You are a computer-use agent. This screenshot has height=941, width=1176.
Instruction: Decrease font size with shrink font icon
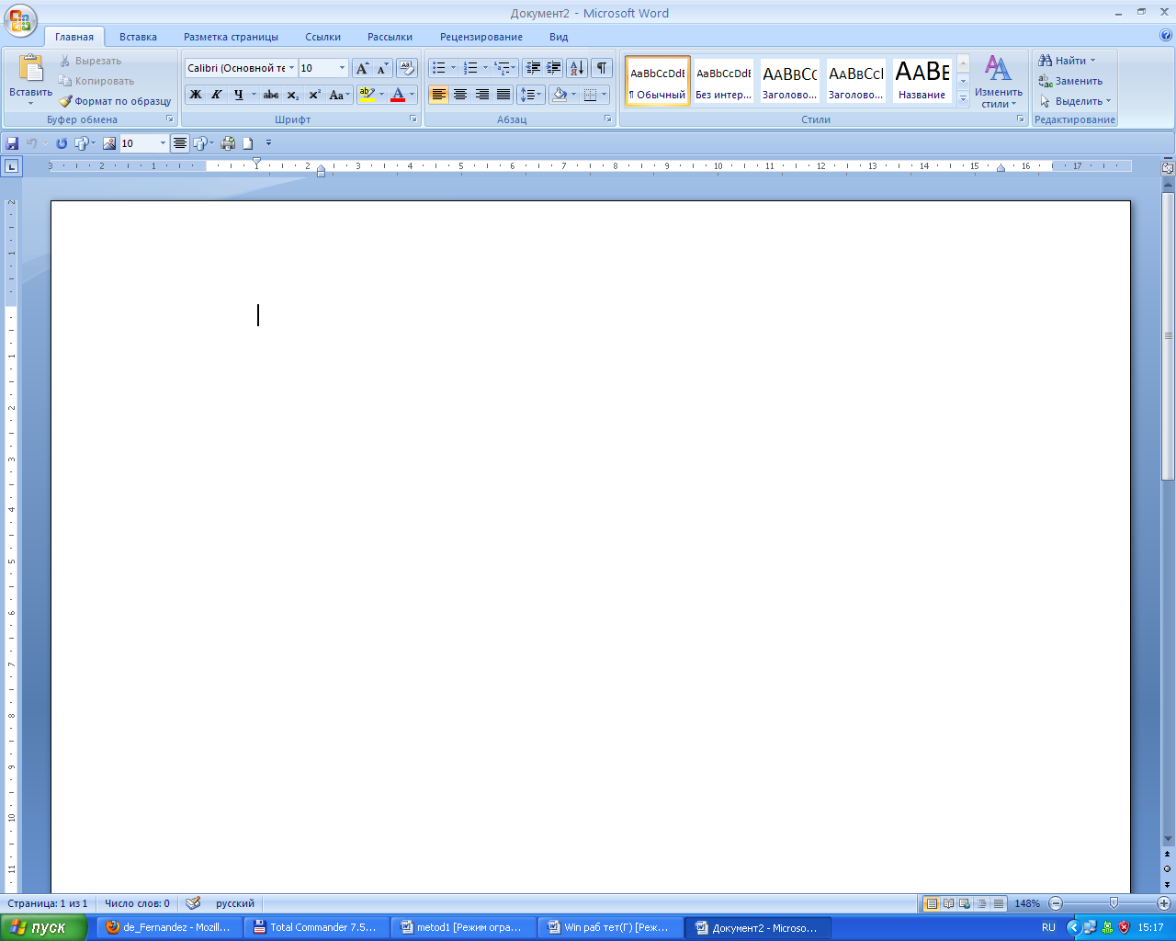382,68
